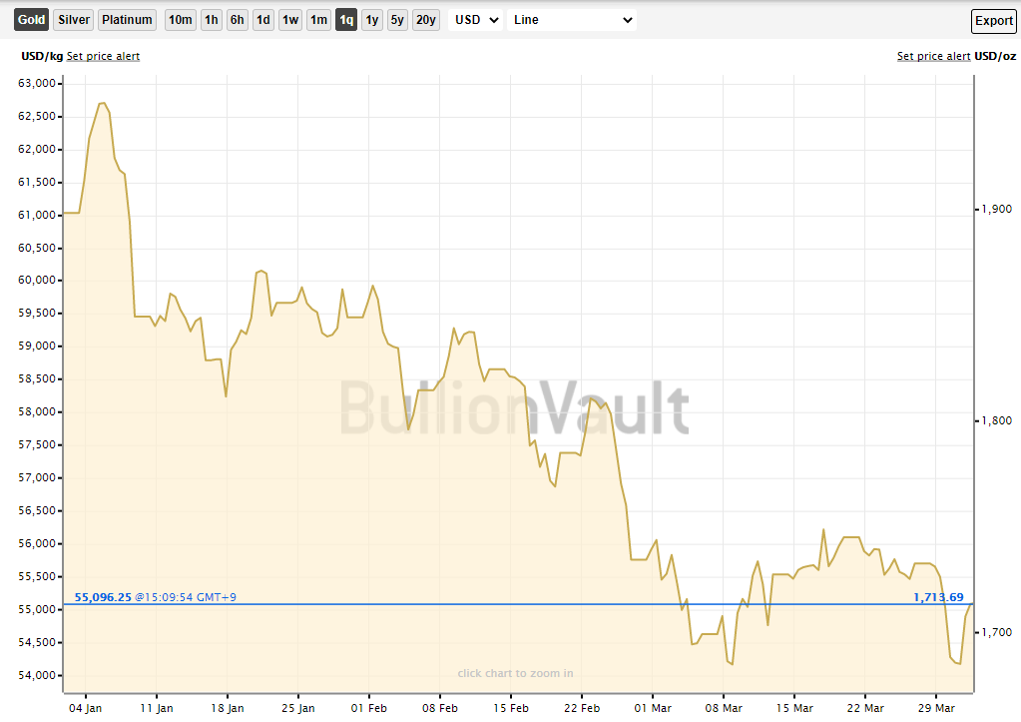Click the 29 Mar date label

click(x=936, y=708)
